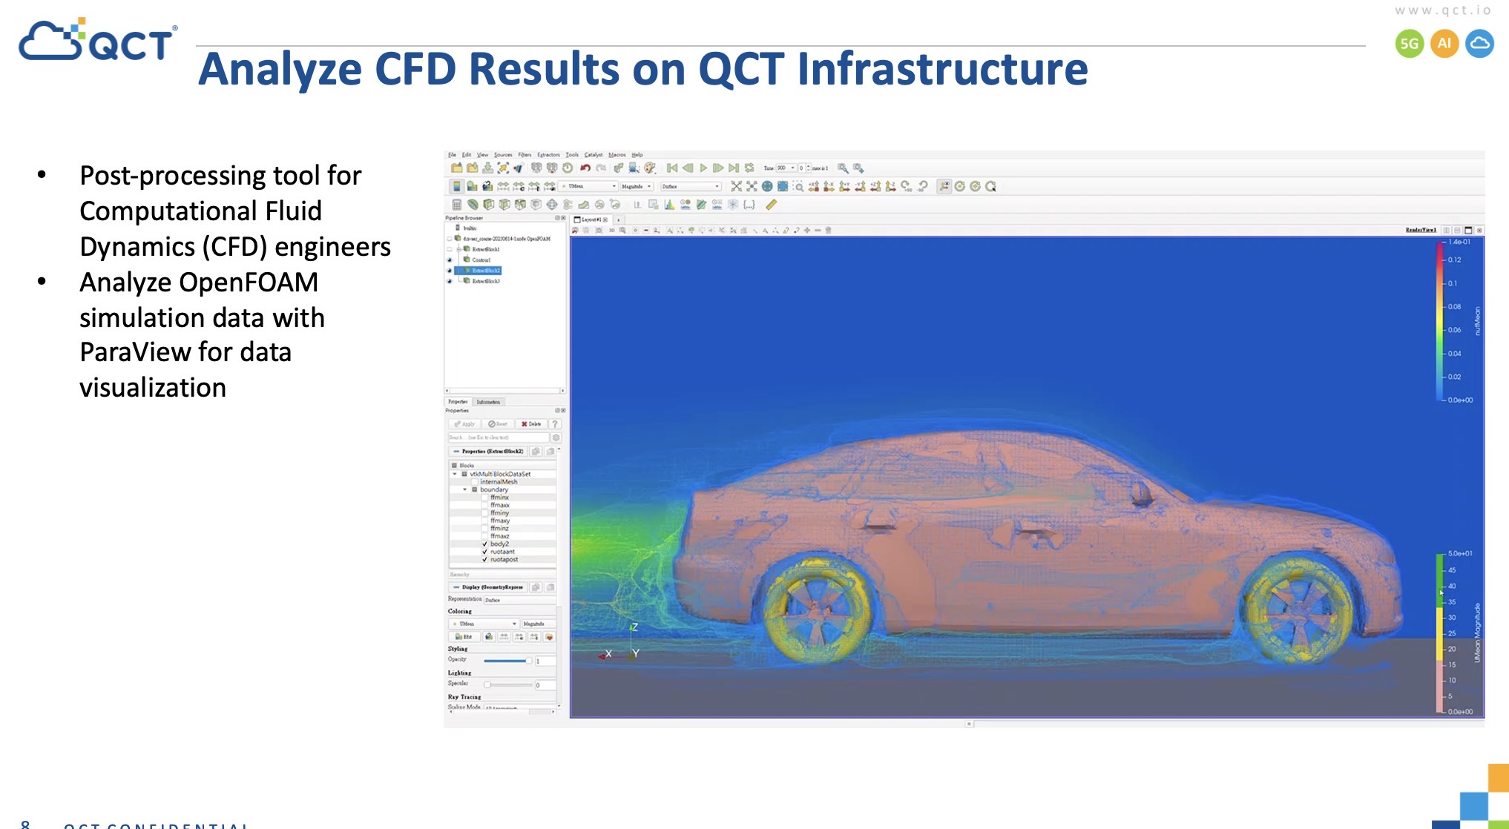The height and width of the screenshot is (829, 1509).
Task: Click the open file folder icon
Action: coord(457,168)
